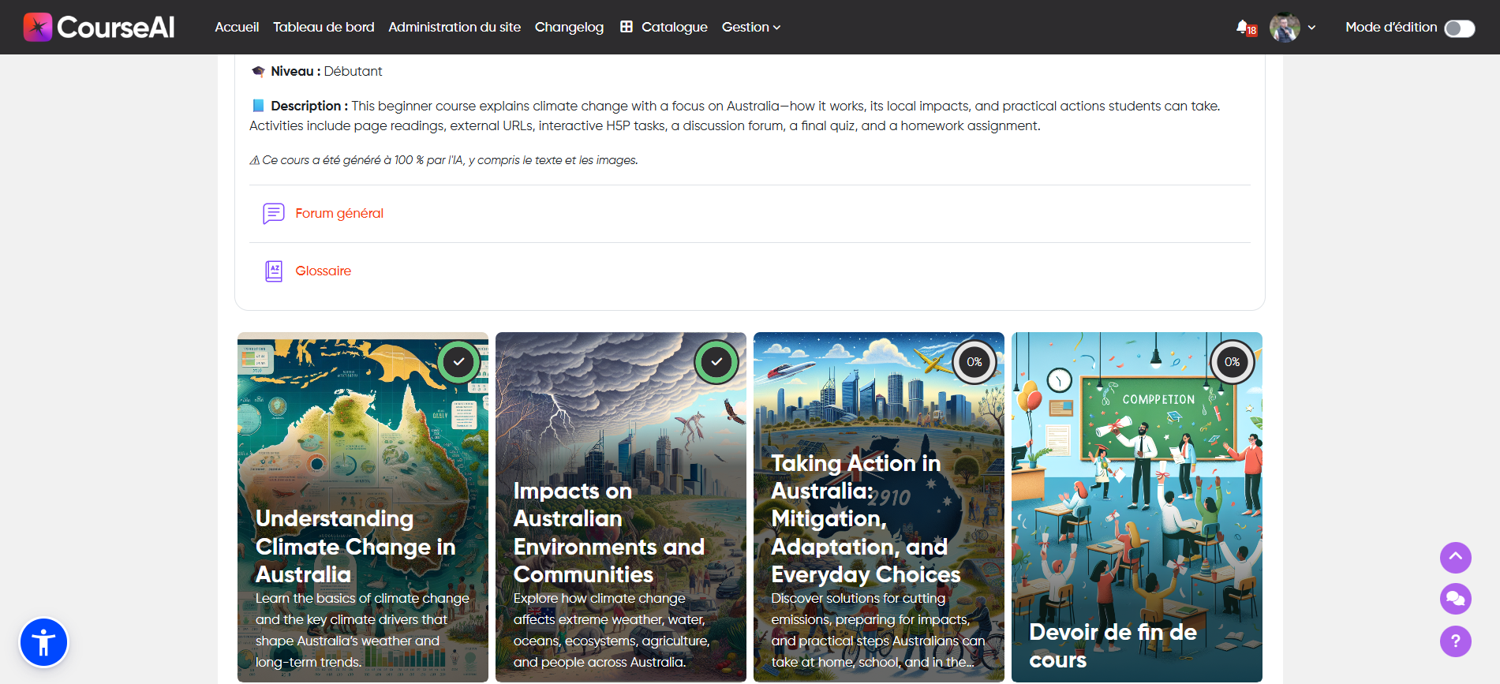Click 0% progress indicator on Taking Action card
This screenshot has width=1500, height=684.
[974, 362]
